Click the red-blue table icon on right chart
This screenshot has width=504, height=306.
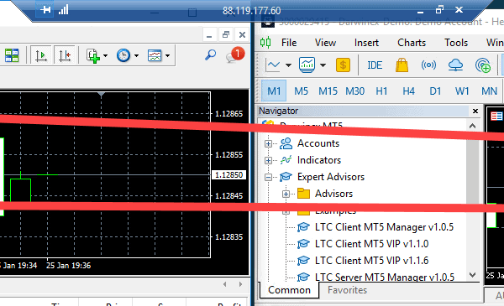point(496,117)
